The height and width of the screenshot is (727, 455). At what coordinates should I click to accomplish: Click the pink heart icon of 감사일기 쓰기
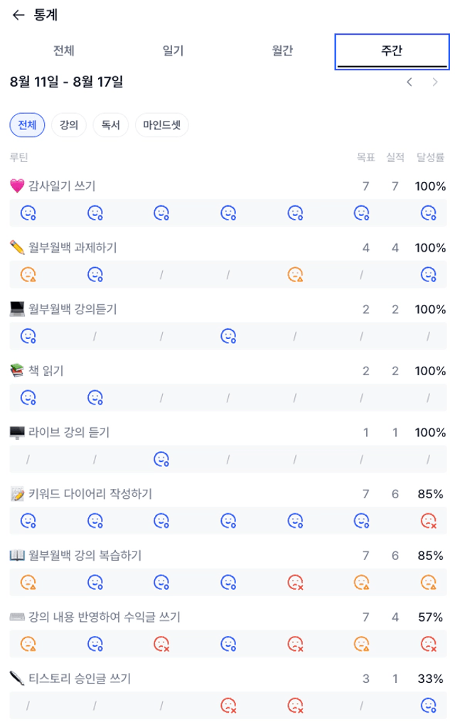17,186
